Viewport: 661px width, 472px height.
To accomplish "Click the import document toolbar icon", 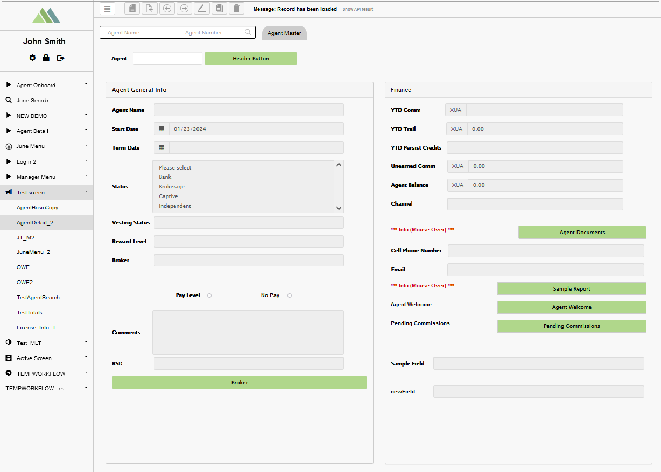I will (x=149, y=9).
